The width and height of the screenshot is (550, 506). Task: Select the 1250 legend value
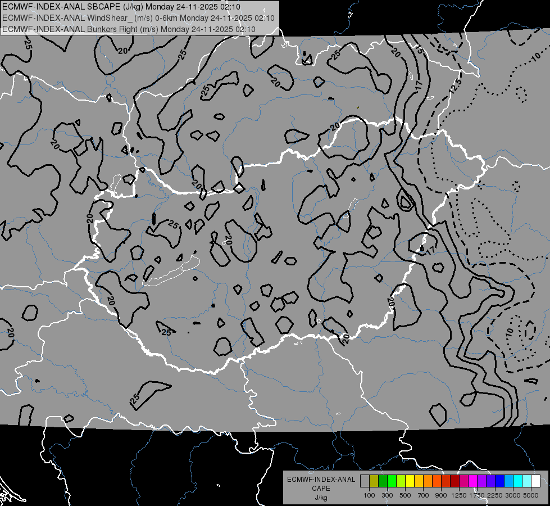[x=459, y=495]
